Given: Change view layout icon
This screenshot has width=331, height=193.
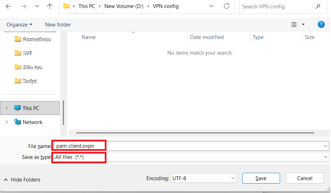Looking at the screenshot, I should [294, 24].
